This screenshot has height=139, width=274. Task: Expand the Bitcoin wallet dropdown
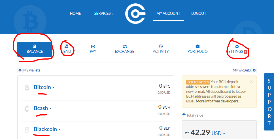(54, 88)
